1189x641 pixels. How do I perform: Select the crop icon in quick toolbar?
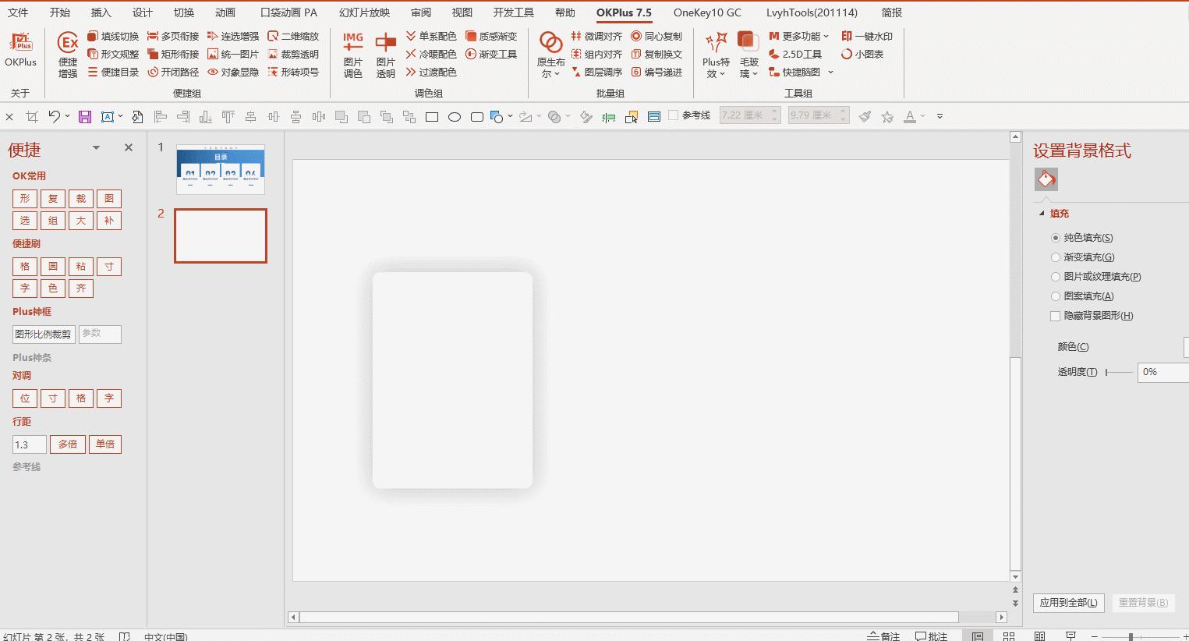coord(32,116)
